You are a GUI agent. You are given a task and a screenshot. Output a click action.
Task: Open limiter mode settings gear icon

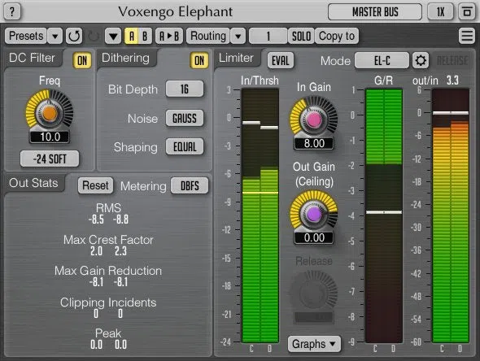[421, 61]
